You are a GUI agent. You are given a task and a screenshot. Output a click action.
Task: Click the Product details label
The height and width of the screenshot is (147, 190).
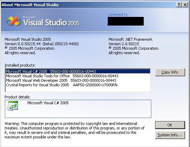click(18, 97)
